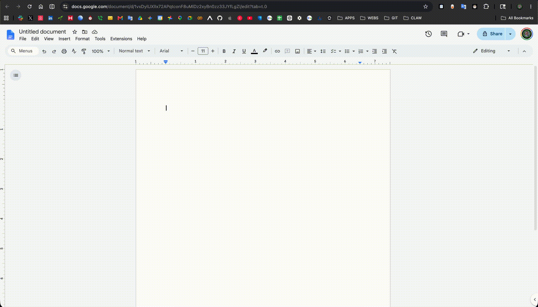538x307 pixels.
Task: Open line and paragraph spacing
Action: pos(323,51)
